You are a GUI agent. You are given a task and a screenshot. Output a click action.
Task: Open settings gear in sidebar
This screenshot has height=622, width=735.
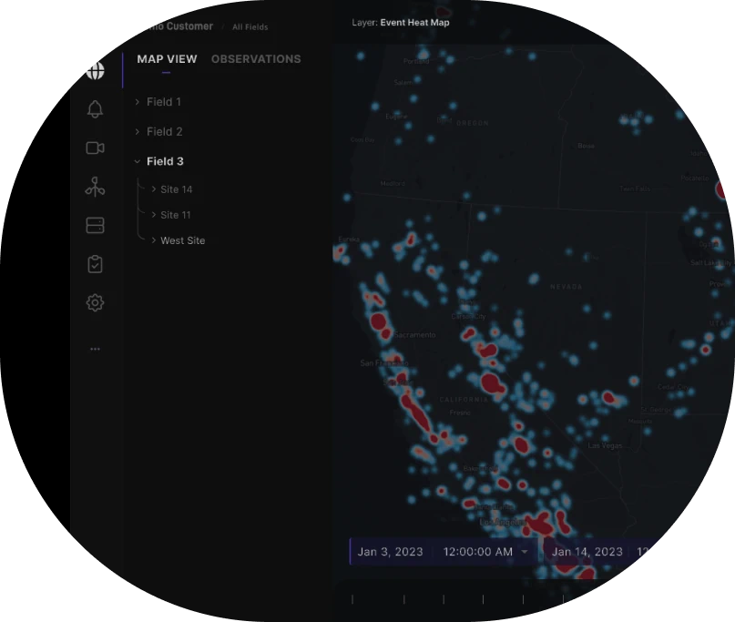point(95,302)
